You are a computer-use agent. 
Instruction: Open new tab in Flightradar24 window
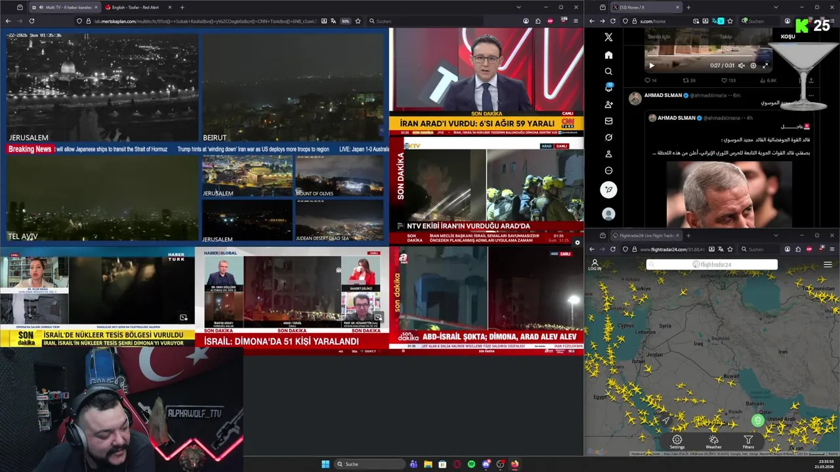[688, 235]
